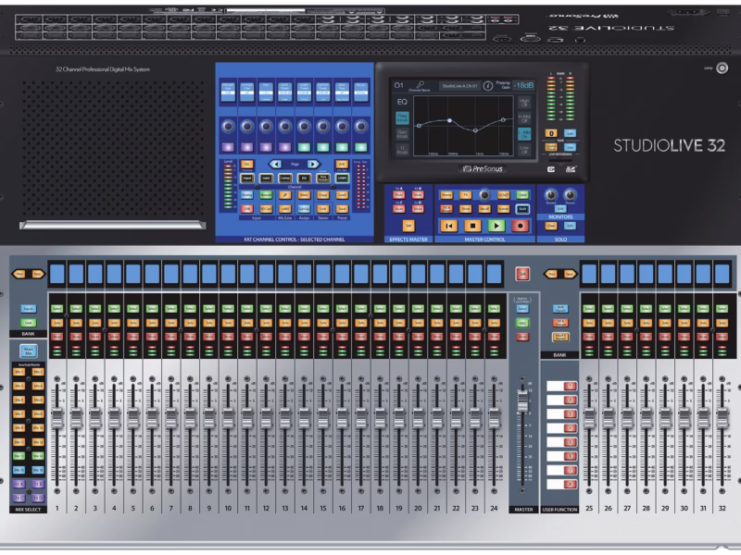The width and height of the screenshot is (741, 555).
Task: Select channel 10 with its Select button
Action: click(228, 309)
